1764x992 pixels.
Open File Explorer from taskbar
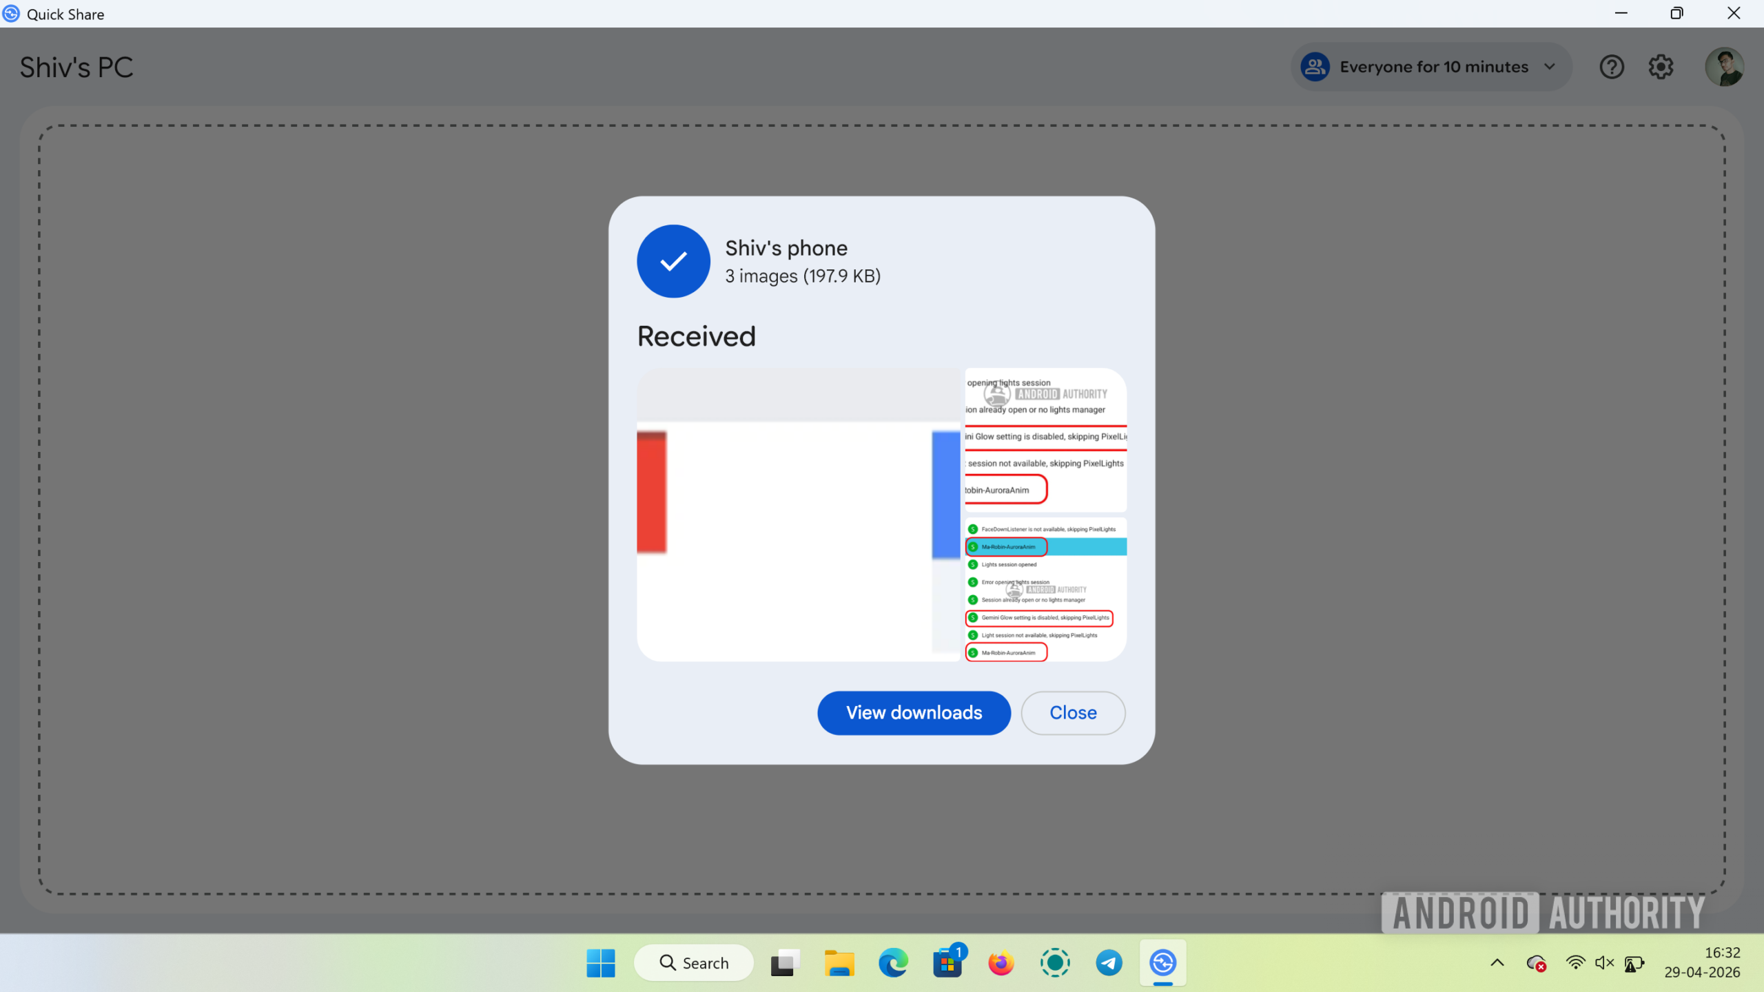[839, 962]
